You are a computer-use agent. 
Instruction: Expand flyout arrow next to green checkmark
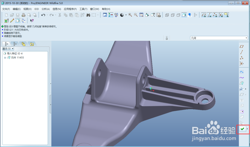[247, 129]
